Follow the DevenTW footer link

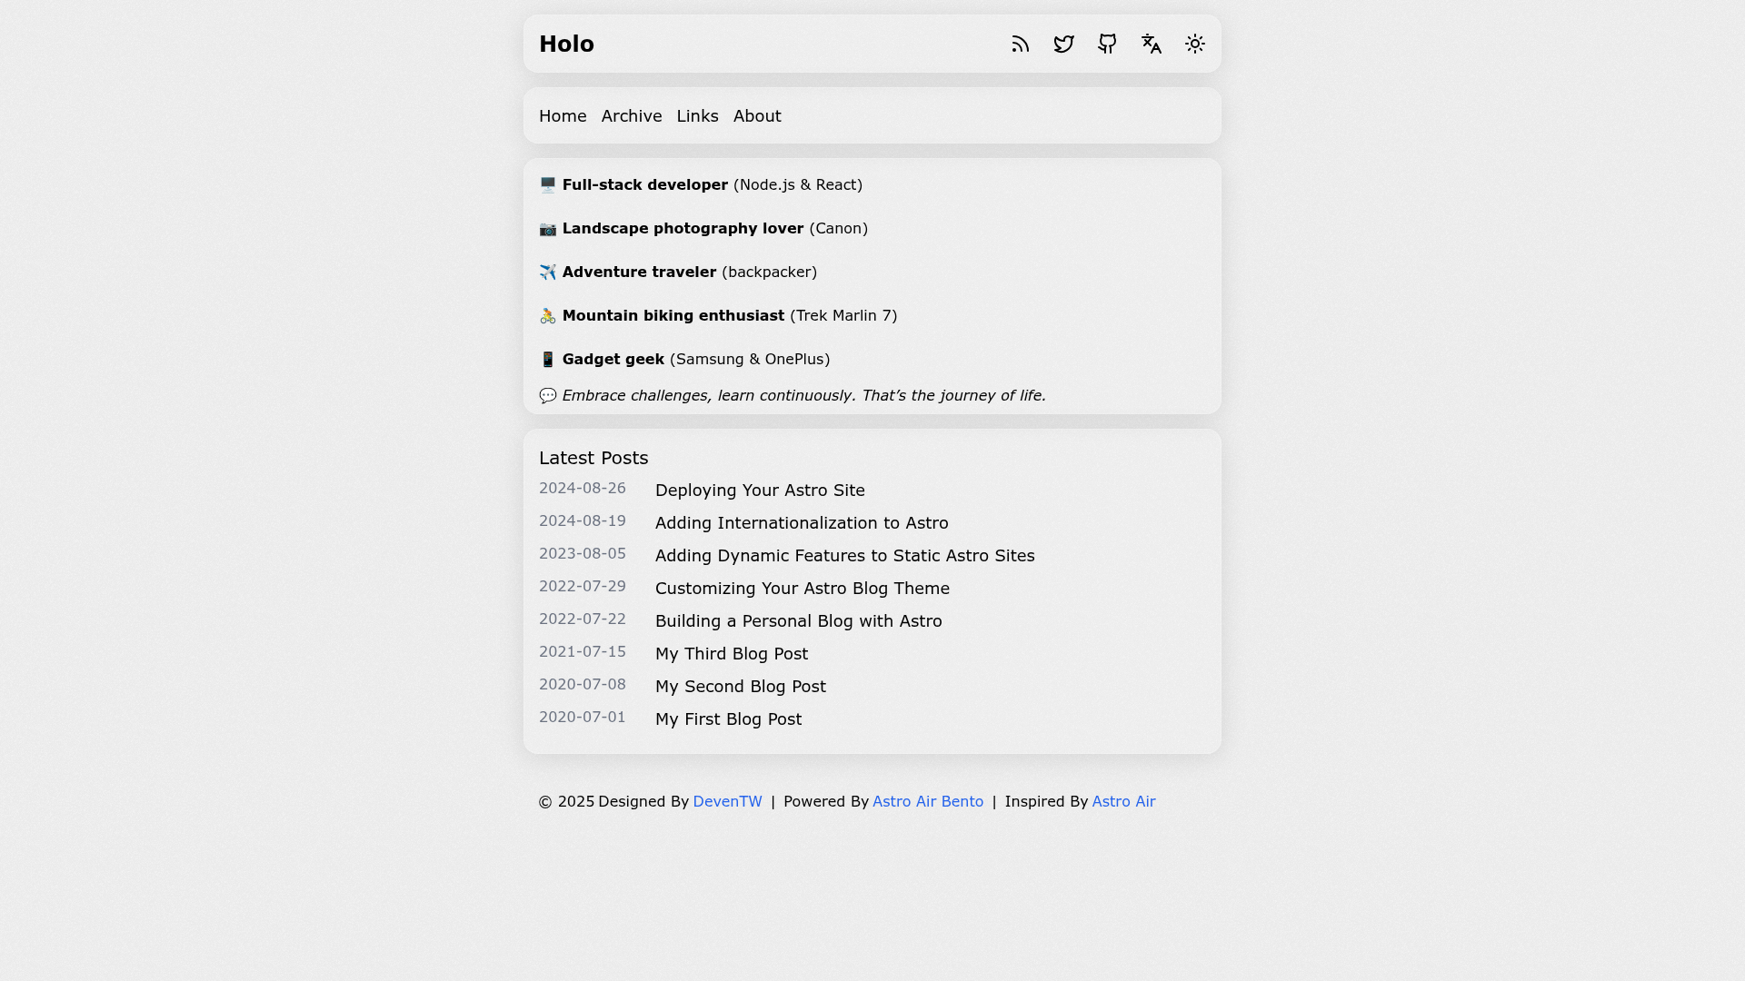[727, 801]
